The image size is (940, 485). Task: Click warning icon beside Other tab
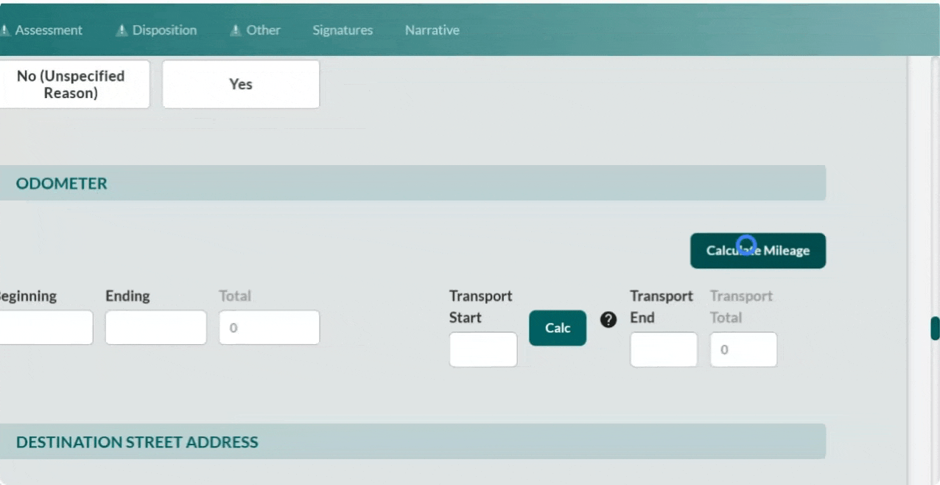pos(236,30)
